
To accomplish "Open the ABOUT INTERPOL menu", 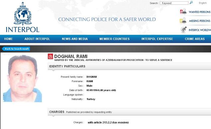I will pos(37,39).
